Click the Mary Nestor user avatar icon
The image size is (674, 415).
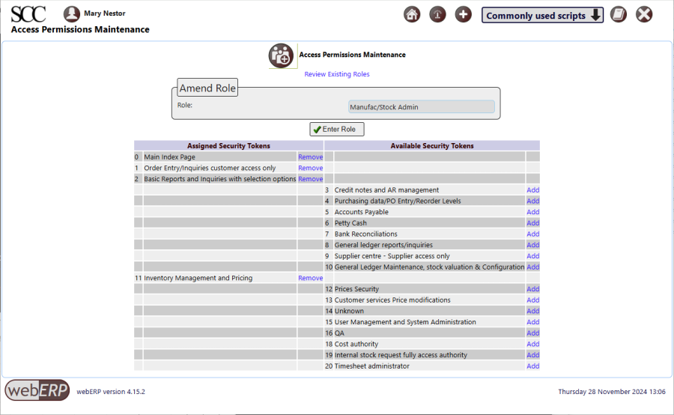pos(72,13)
